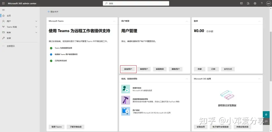Click the 检查新 Teams 用户的设置状态 item

[66, 54]
